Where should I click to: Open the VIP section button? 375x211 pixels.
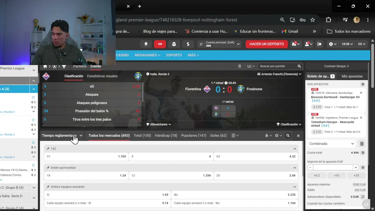pos(160,44)
